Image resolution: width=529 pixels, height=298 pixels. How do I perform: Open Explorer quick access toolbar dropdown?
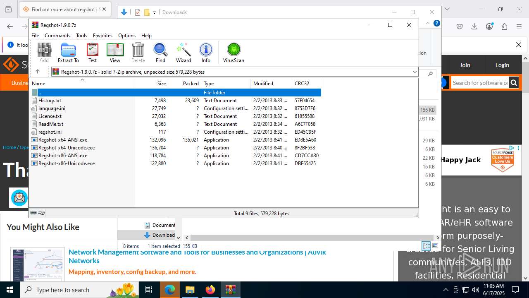click(154, 12)
